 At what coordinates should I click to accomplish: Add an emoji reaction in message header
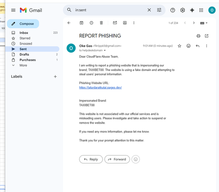(188, 46)
